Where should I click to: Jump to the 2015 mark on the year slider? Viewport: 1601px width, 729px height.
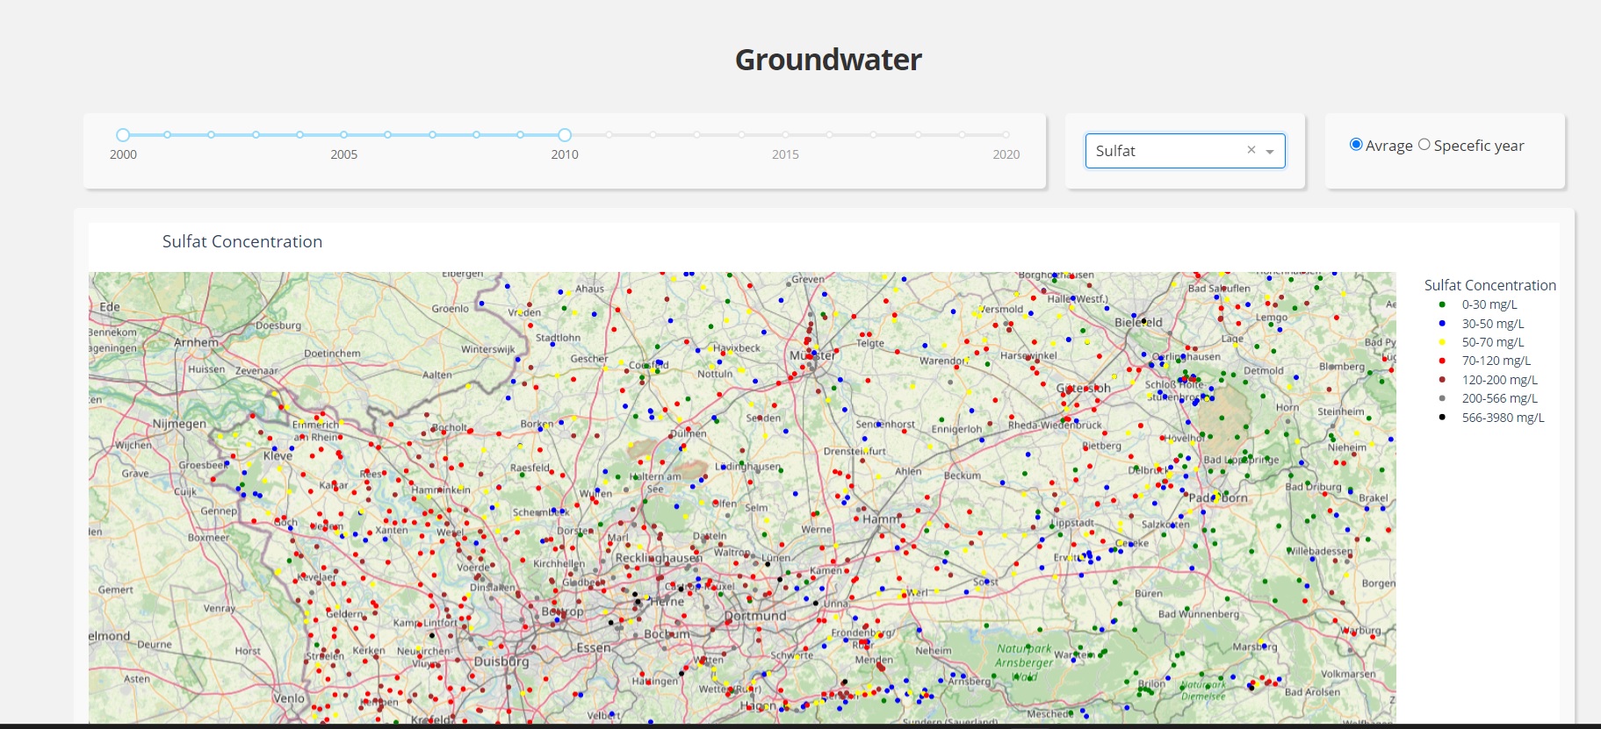pos(785,154)
